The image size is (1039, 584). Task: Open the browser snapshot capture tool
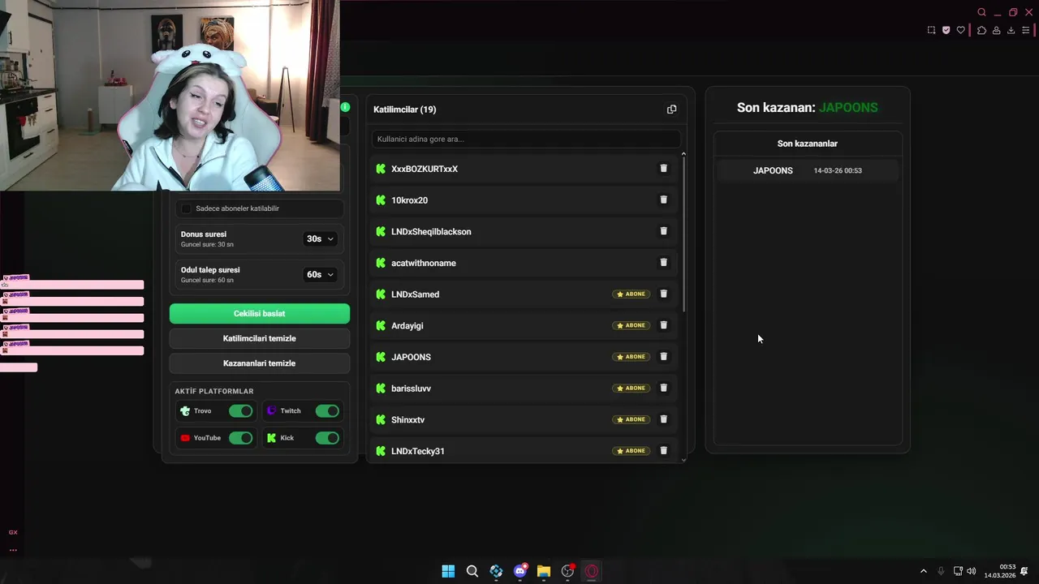pyautogui.click(x=931, y=30)
